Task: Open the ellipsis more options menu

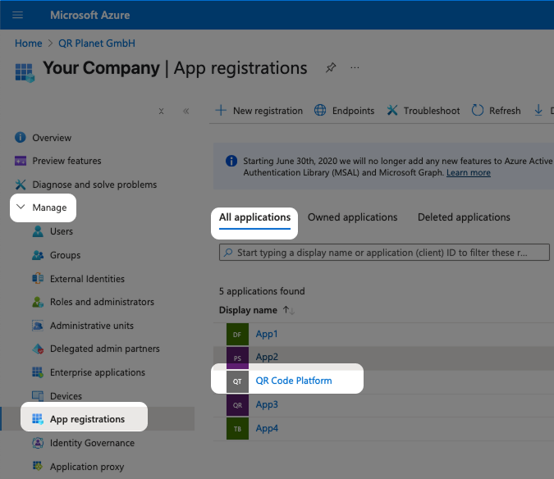Action: (x=355, y=68)
